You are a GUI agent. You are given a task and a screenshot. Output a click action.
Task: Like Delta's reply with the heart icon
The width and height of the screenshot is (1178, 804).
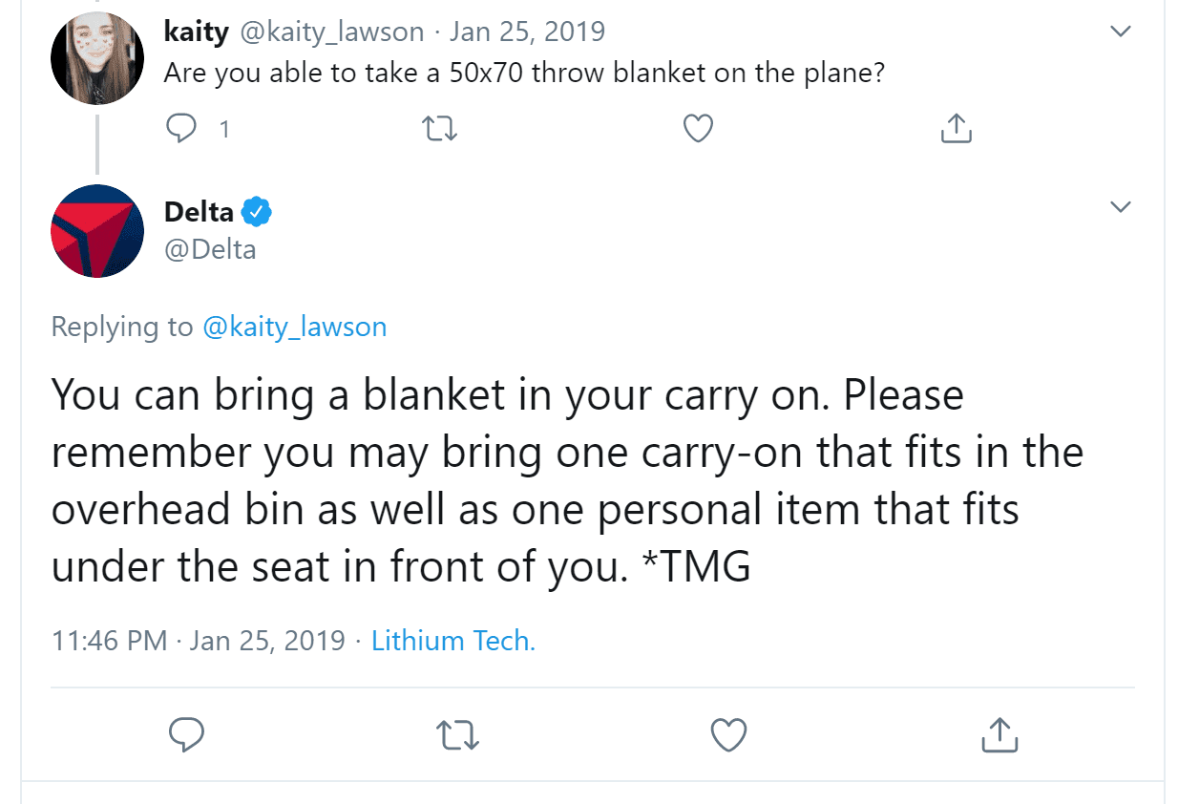point(729,734)
